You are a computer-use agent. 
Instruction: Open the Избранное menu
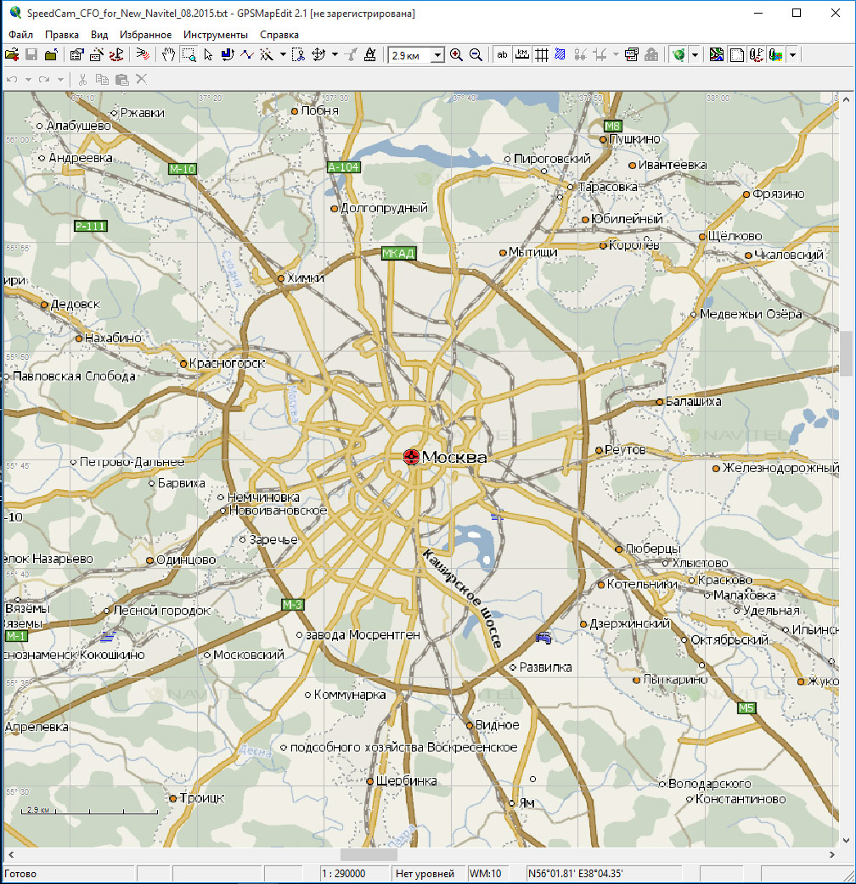click(145, 34)
